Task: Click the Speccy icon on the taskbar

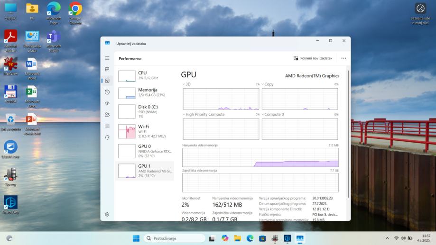Action: click(x=275, y=238)
